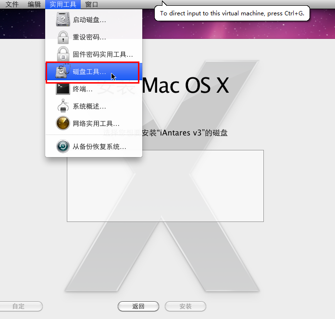This screenshot has height=319, width=335.
Task: Click the System Profiler chip icon
Action: coord(63,106)
